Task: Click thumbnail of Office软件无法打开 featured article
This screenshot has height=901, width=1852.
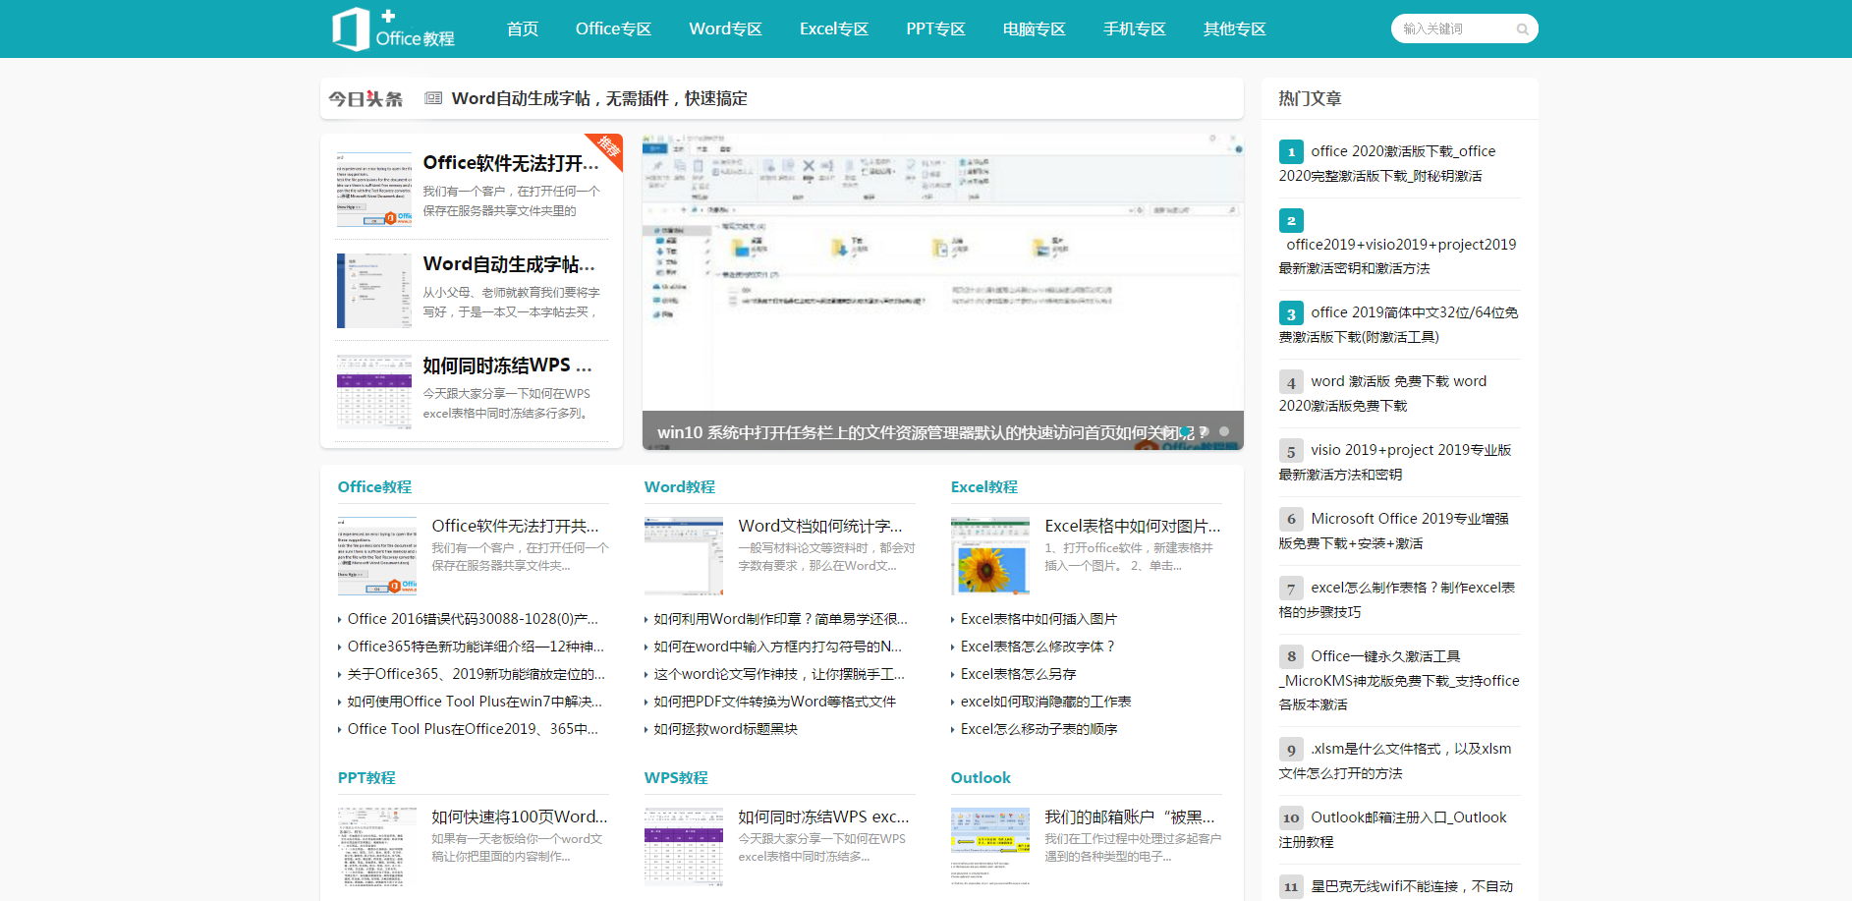Action: [x=374, y=190]
